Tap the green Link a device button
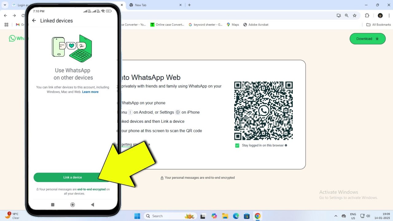 coord(72,177)
